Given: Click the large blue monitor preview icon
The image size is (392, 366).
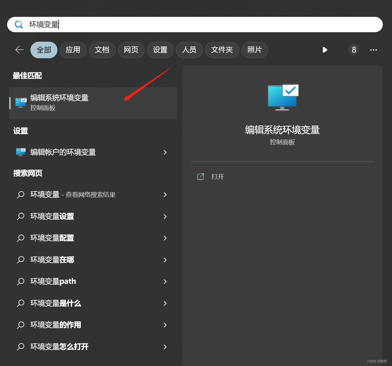Looking at the screenshot, I should (x=283, y=97).
